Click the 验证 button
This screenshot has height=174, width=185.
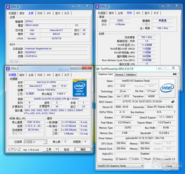67,149
